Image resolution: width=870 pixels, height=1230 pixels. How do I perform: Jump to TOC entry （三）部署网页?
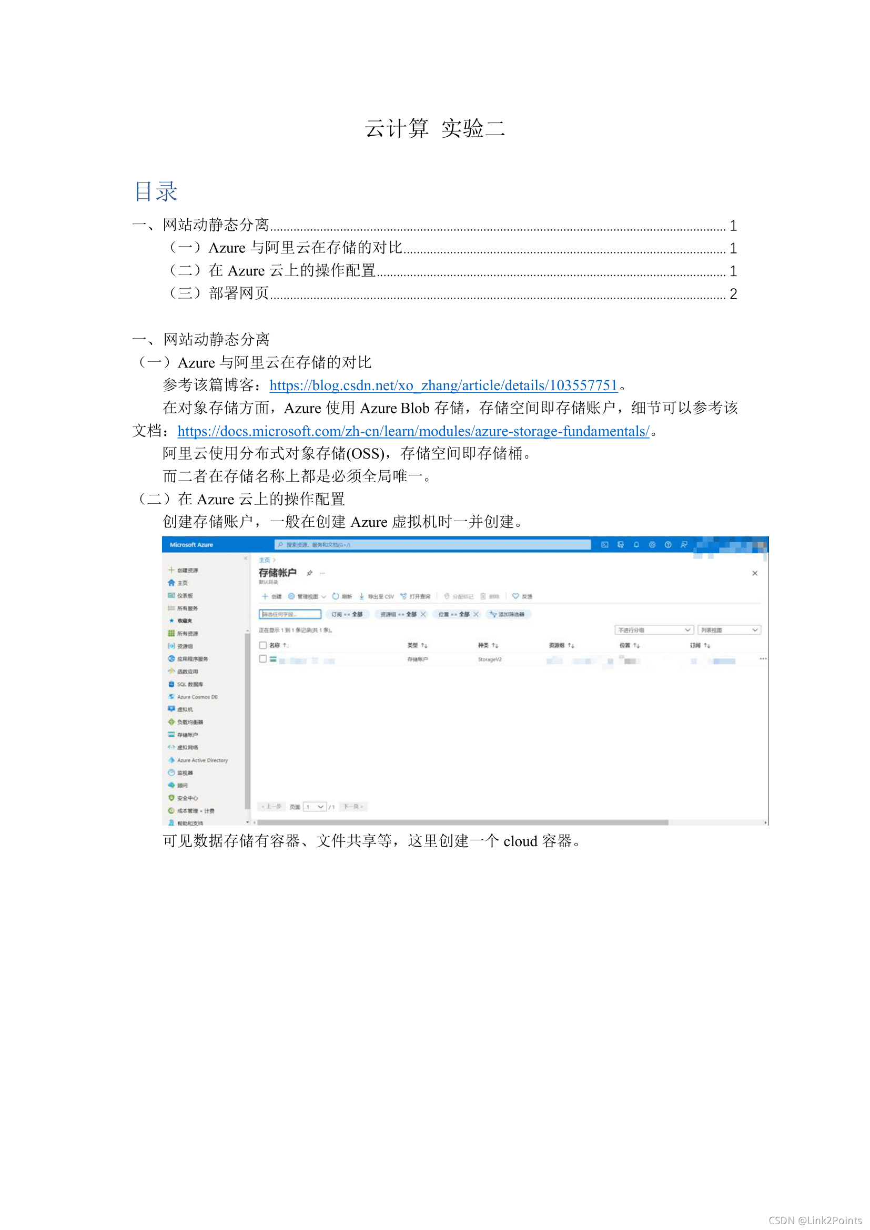pos(452,293)
